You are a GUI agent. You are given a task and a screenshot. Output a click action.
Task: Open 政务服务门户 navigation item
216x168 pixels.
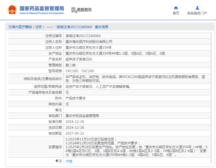197,13
